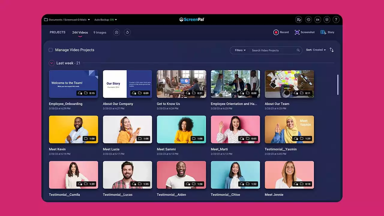Click the folder icon on About Our Company thumbnail
The width and height of the screenshot is (384, 216).
[140, 93]
